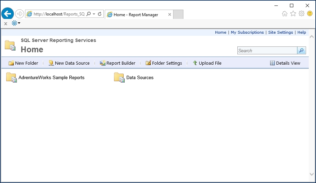Click the Folder Settings pencil icon
316x183 pixels.
click(148, 63)
